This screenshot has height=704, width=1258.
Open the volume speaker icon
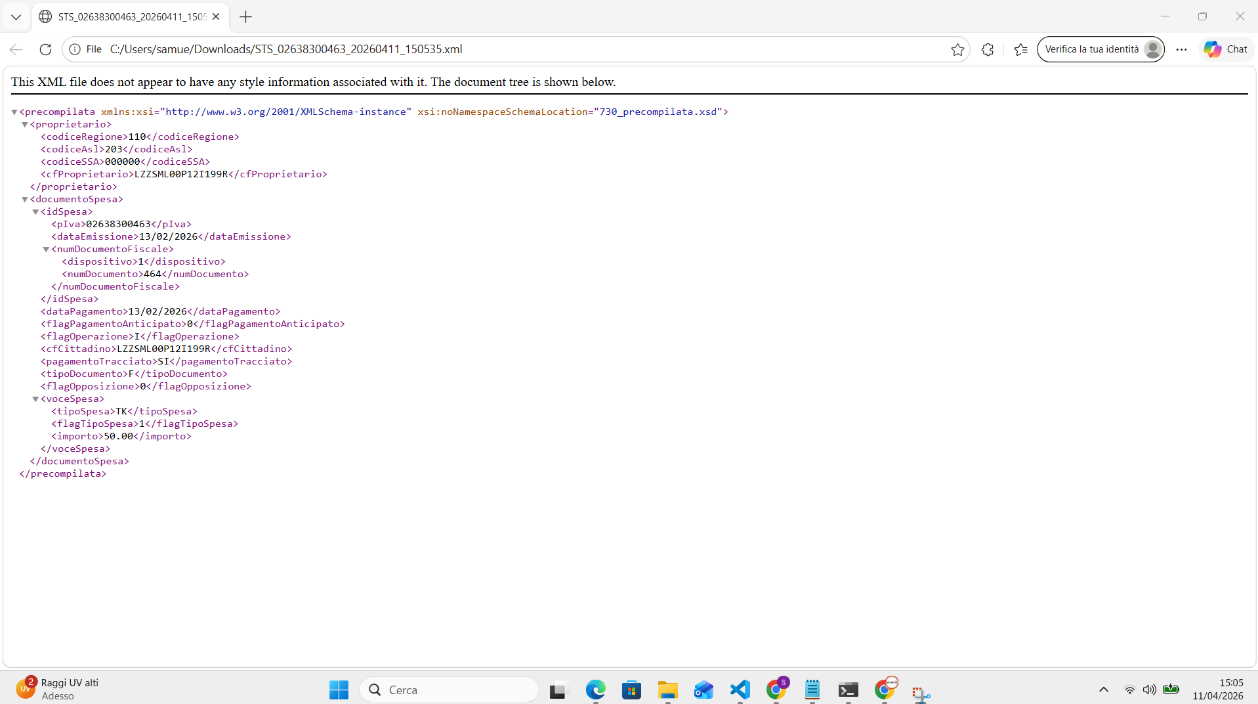click(x=1149, y=690)
